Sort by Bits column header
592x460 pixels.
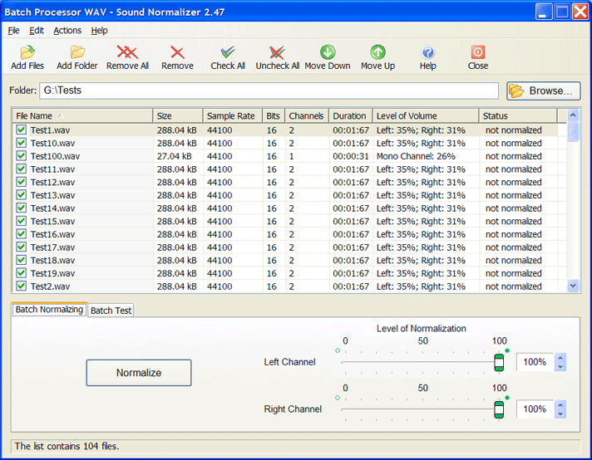pyautogui.click(x=274, y=115)
